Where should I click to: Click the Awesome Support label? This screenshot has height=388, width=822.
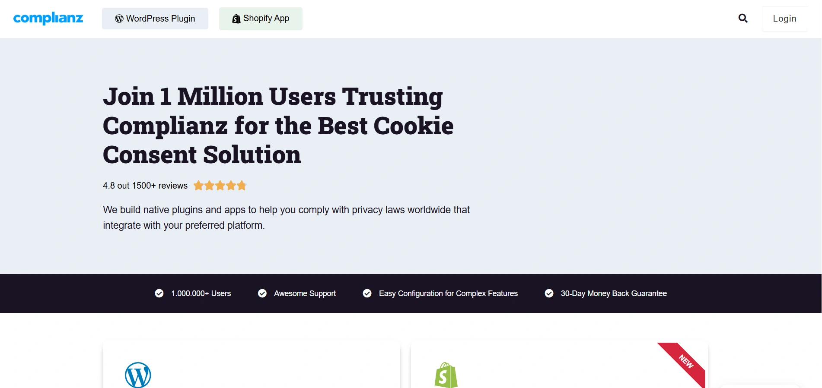(305, 293)
